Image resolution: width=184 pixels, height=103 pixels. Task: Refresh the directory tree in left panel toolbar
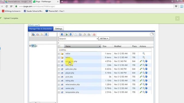46,34
